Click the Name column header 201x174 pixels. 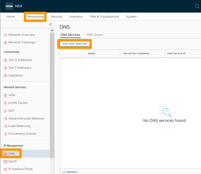click(91, 53)
